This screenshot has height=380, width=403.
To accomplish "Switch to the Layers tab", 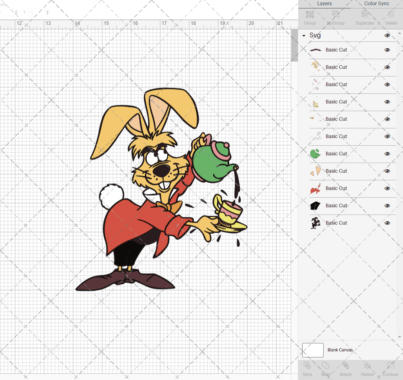I will [324, 4].
